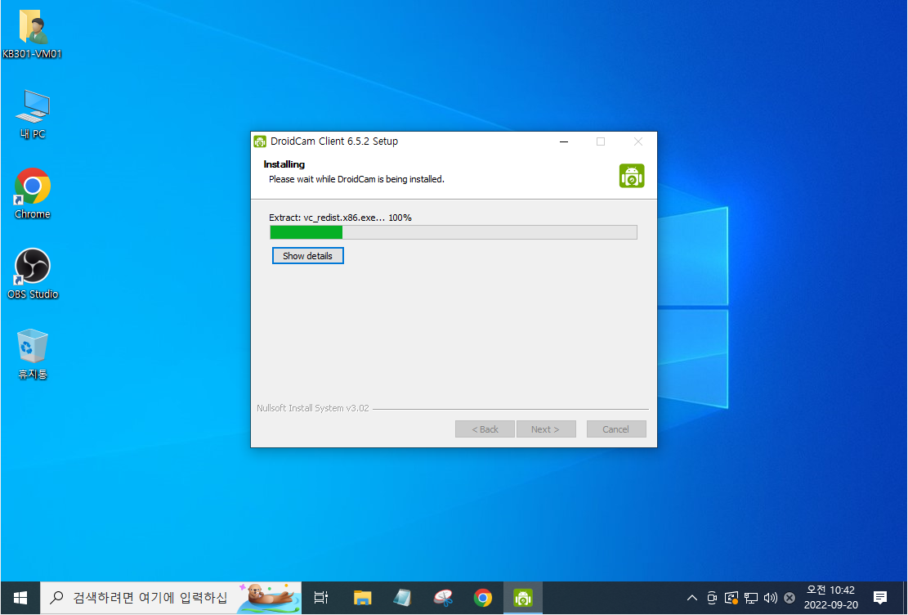The width and height of the screenshot is (908, 615).
Task: Click the grayed < Back button
Action: click(485, 429)
